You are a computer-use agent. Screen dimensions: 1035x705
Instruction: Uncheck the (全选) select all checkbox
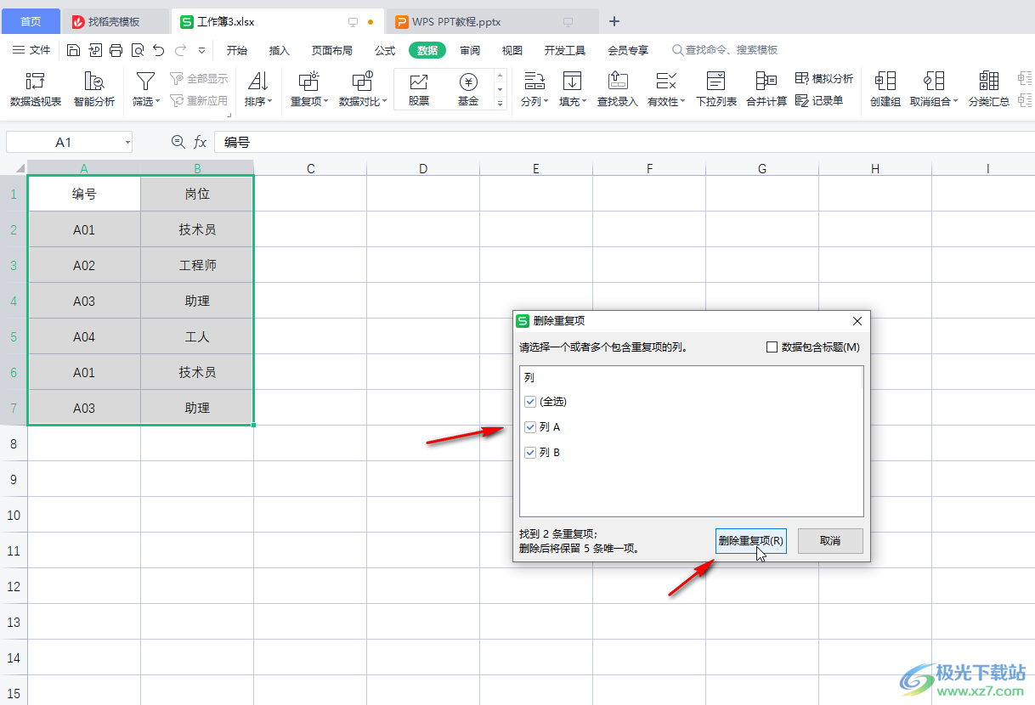point(530,402)
